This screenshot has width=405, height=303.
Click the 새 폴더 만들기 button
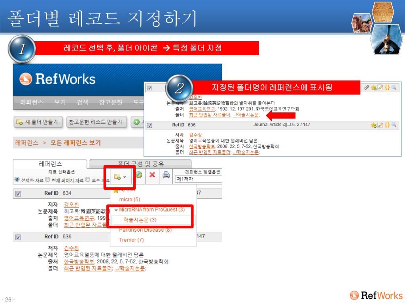(x=38, y=122)
